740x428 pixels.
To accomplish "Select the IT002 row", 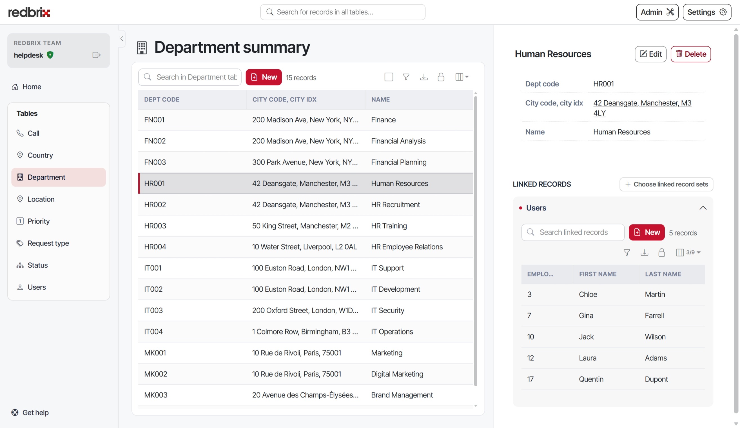I will [x=306, y=289].
